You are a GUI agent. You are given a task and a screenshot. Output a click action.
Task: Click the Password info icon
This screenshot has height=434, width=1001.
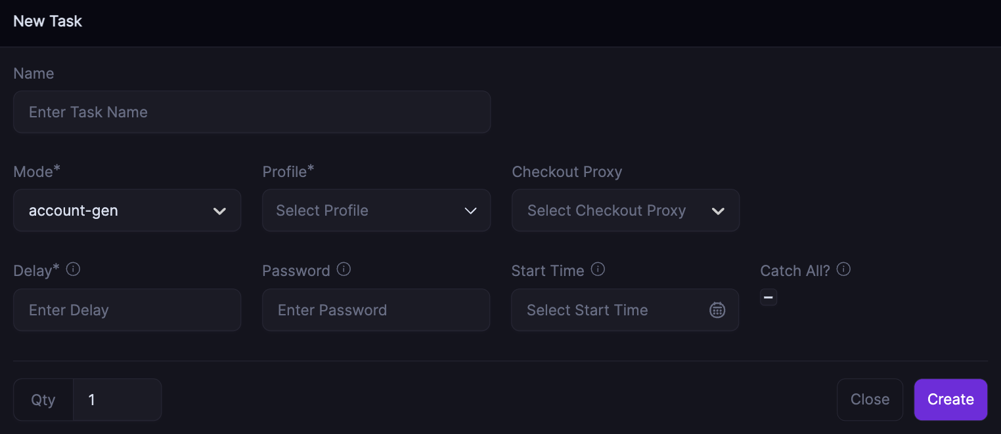coord(344,269)
